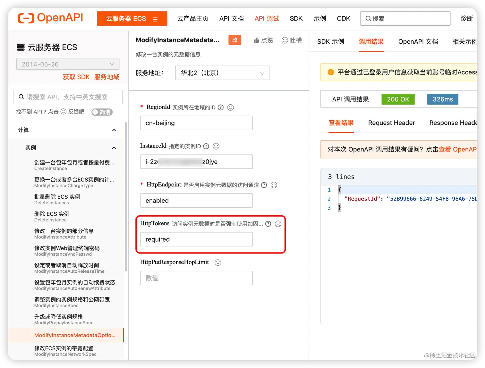Viewport: 485px width, 368px height.
Task: Click the search magnifier icon in top bar
Action: pos(369,19)
